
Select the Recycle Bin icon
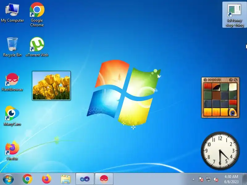coord(12,47)
